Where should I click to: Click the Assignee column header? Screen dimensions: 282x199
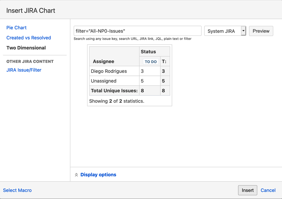[103, 61]
